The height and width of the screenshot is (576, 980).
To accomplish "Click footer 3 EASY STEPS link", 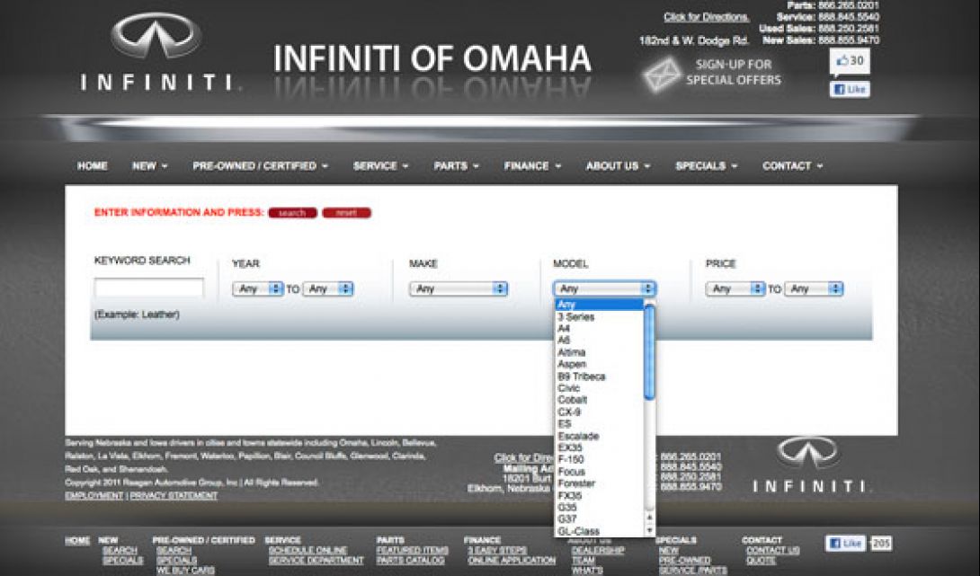I will click(497, 550).
